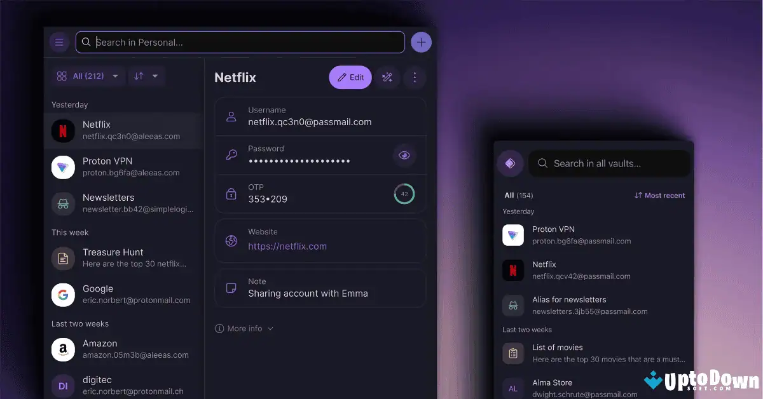Open the three-dot options menu for Netflix

(x=415, y=77)
